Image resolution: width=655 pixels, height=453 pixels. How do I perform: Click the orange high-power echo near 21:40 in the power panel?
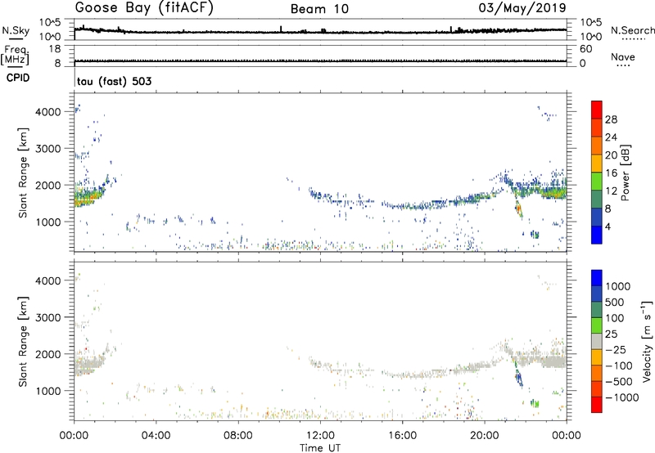point(518,207)
